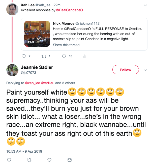The height and width of the screenshot is (166, 152).
Task: Open Jeannie Sadler's profile avatar
Action: (12, 70)
